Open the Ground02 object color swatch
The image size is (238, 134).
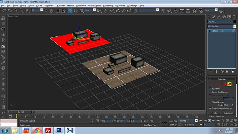pyautogui.click(x=235, y=22)
